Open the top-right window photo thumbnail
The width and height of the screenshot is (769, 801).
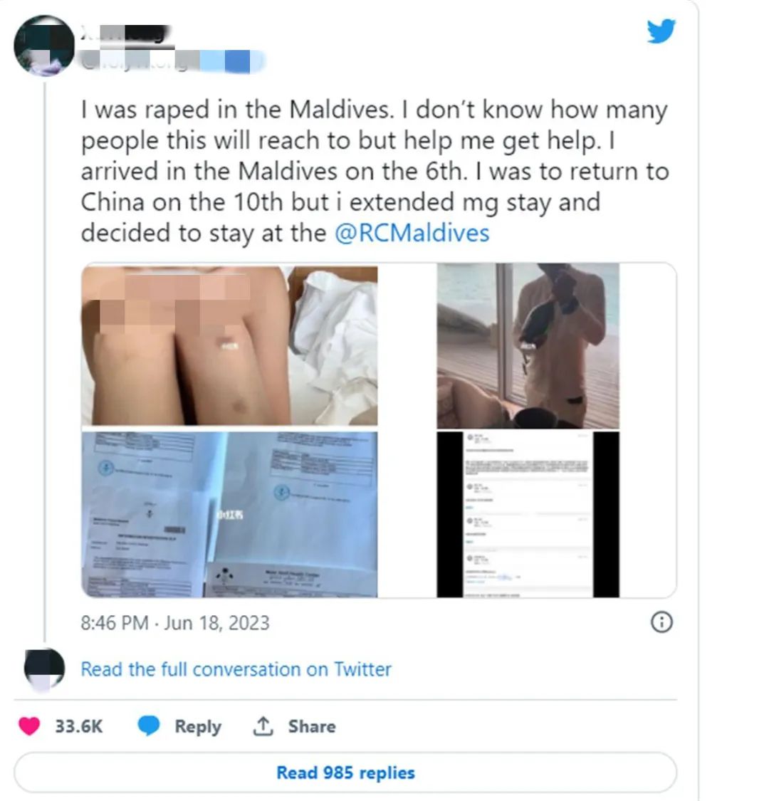coord(528,346)
